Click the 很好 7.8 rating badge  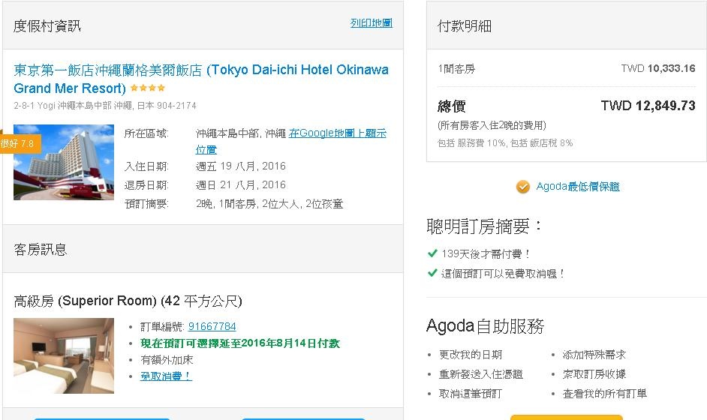click(x=20, y=144)
